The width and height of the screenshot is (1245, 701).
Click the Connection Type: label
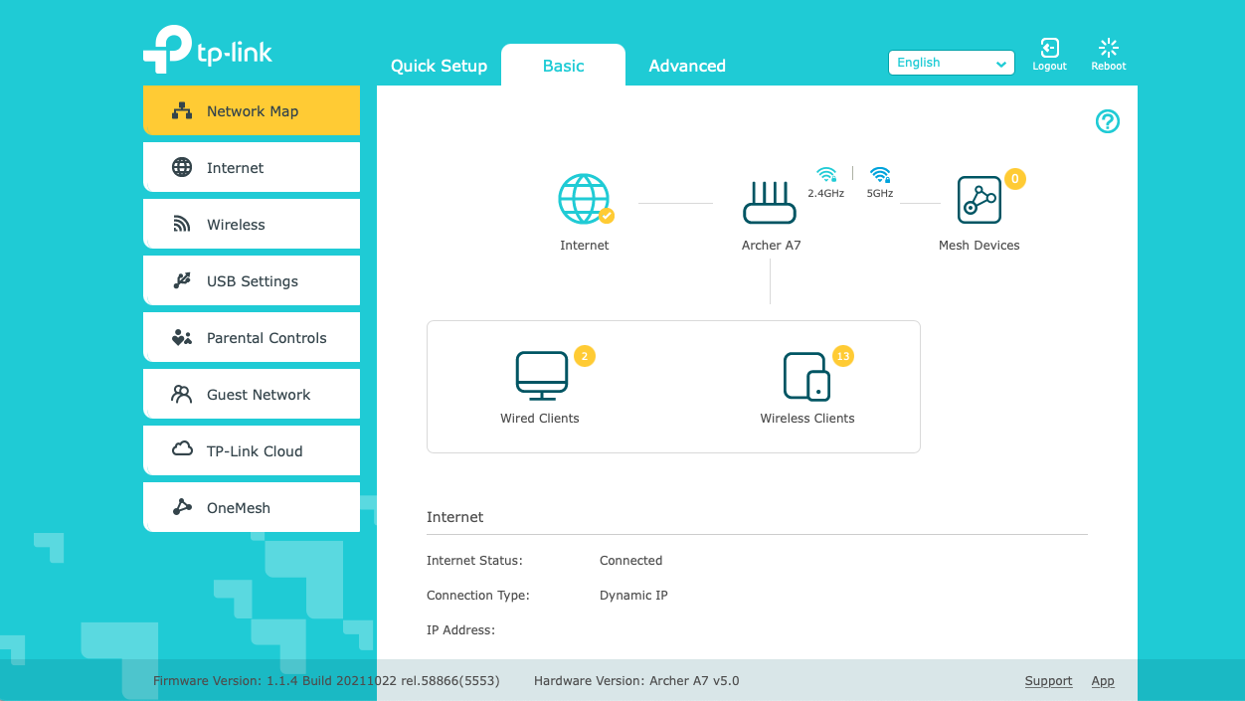(x=478, y=596)
